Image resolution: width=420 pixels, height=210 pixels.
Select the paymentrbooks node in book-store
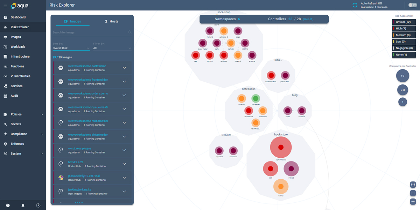pyautogui.click(x=281, y=147)
